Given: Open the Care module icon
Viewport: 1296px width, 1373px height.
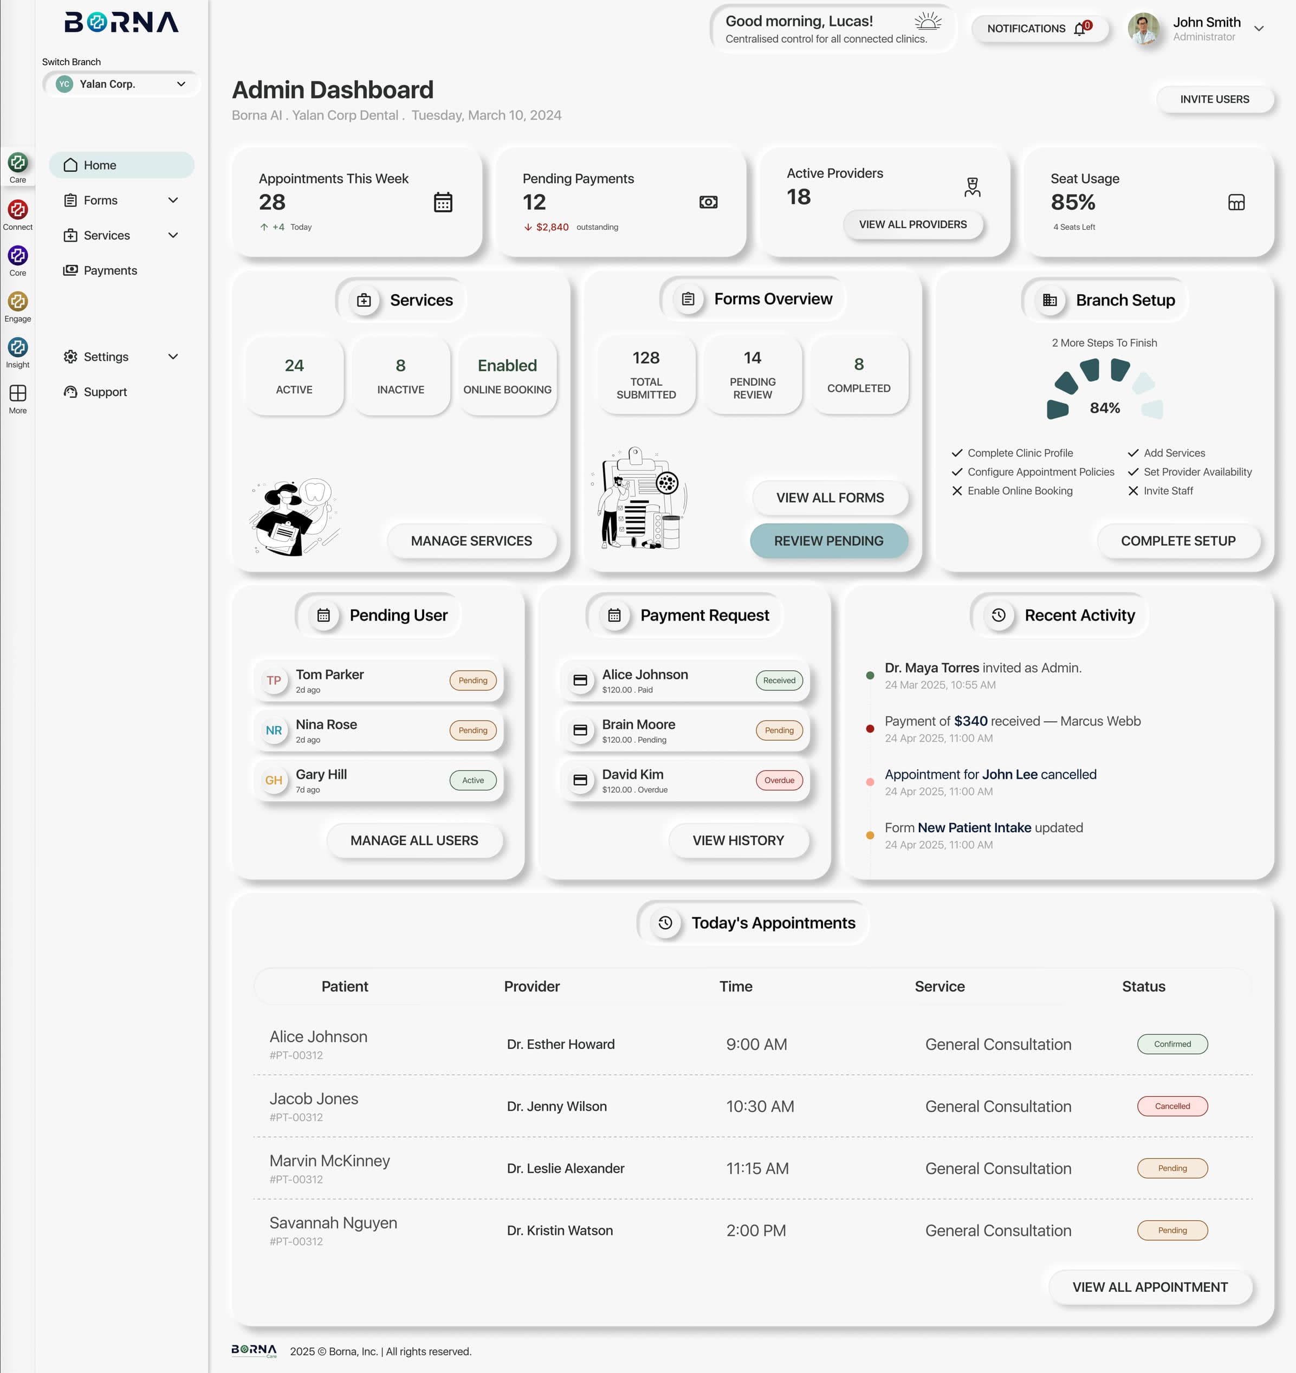Looking at the screenshot, I should tap(17, 163).
